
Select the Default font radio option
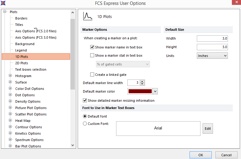coord(85,116)
